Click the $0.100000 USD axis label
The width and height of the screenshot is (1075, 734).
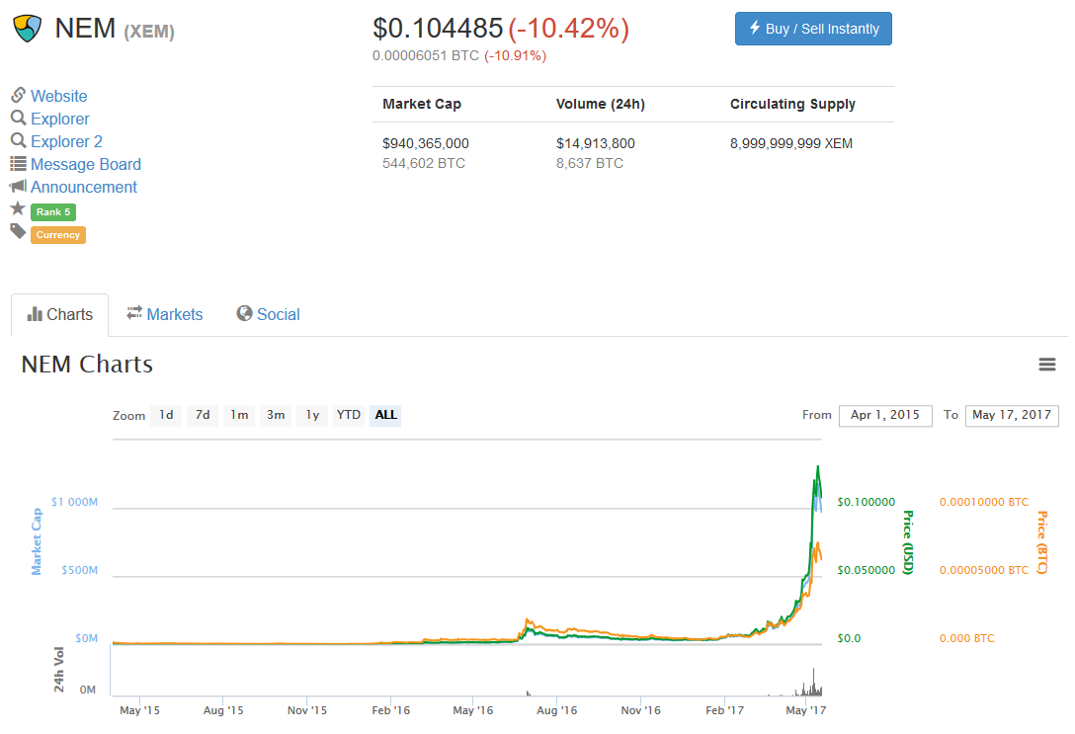[x=866, y=503]
